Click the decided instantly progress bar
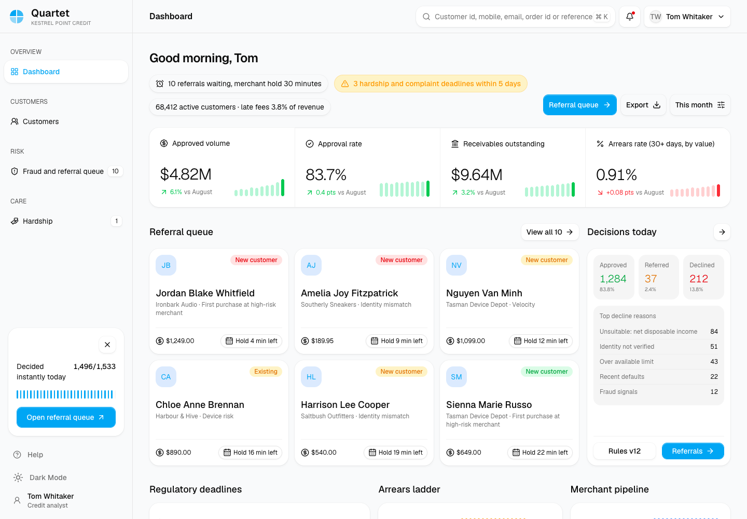This screenshot has width=747, height=519. click(x=65, y=394)
